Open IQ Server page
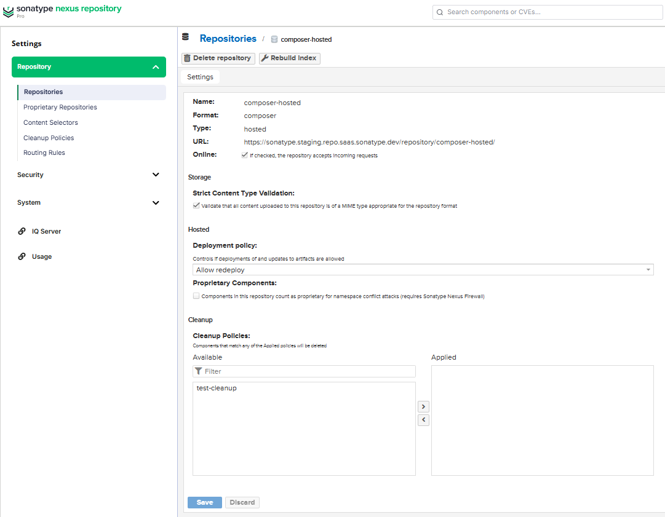Image resolution: width=665 pixels, height=517 pixels. tap(46, 231)
